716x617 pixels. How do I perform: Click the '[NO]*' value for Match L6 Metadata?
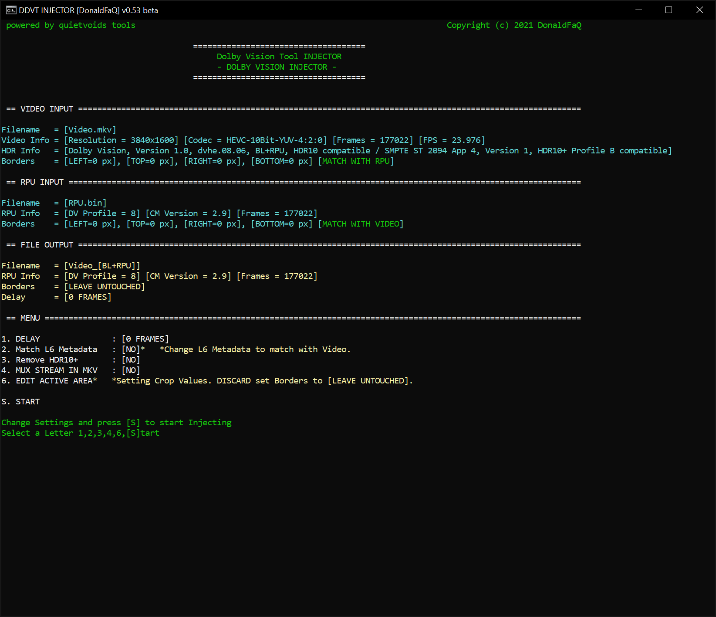tap(133, 349)
